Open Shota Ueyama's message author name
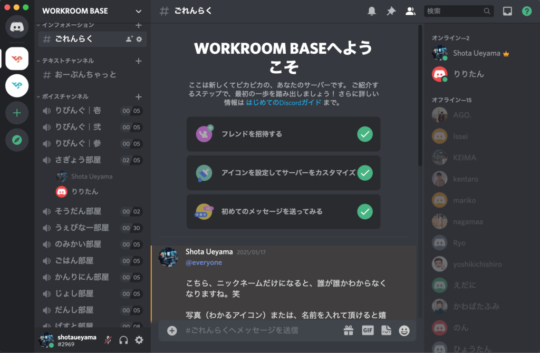The height and width of the screenshot is (353, 540). [x=209, y=252]
